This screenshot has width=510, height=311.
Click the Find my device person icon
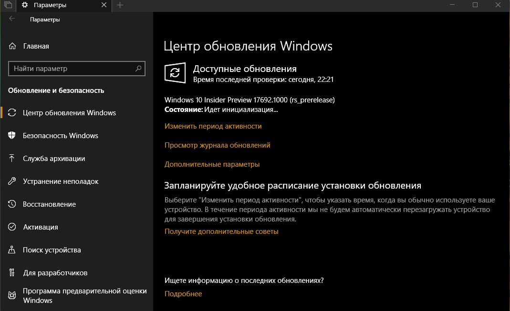click(12, 250)
